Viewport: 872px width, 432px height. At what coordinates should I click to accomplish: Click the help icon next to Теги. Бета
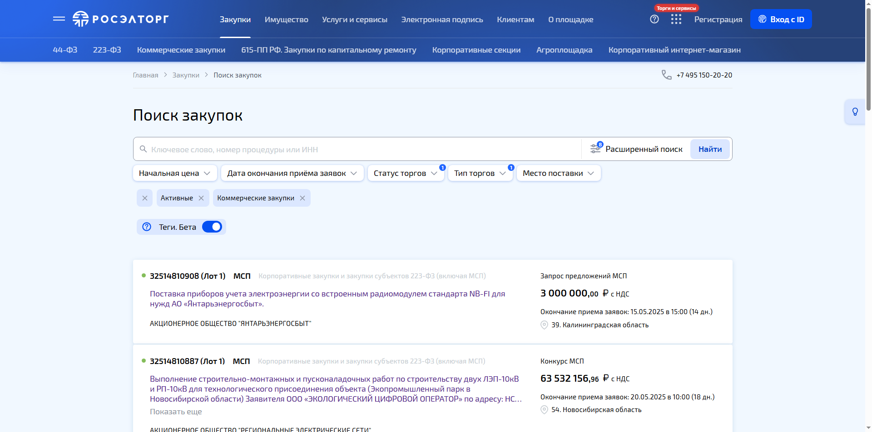coord(147,227)
